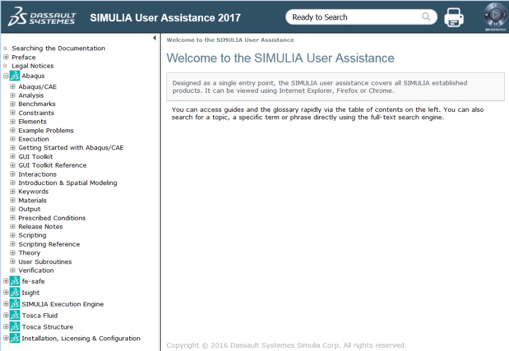The image size is (509, 351).
Task: Click the large Welcome to the SIMULIA heading
Action: click(x=280, y=58)
